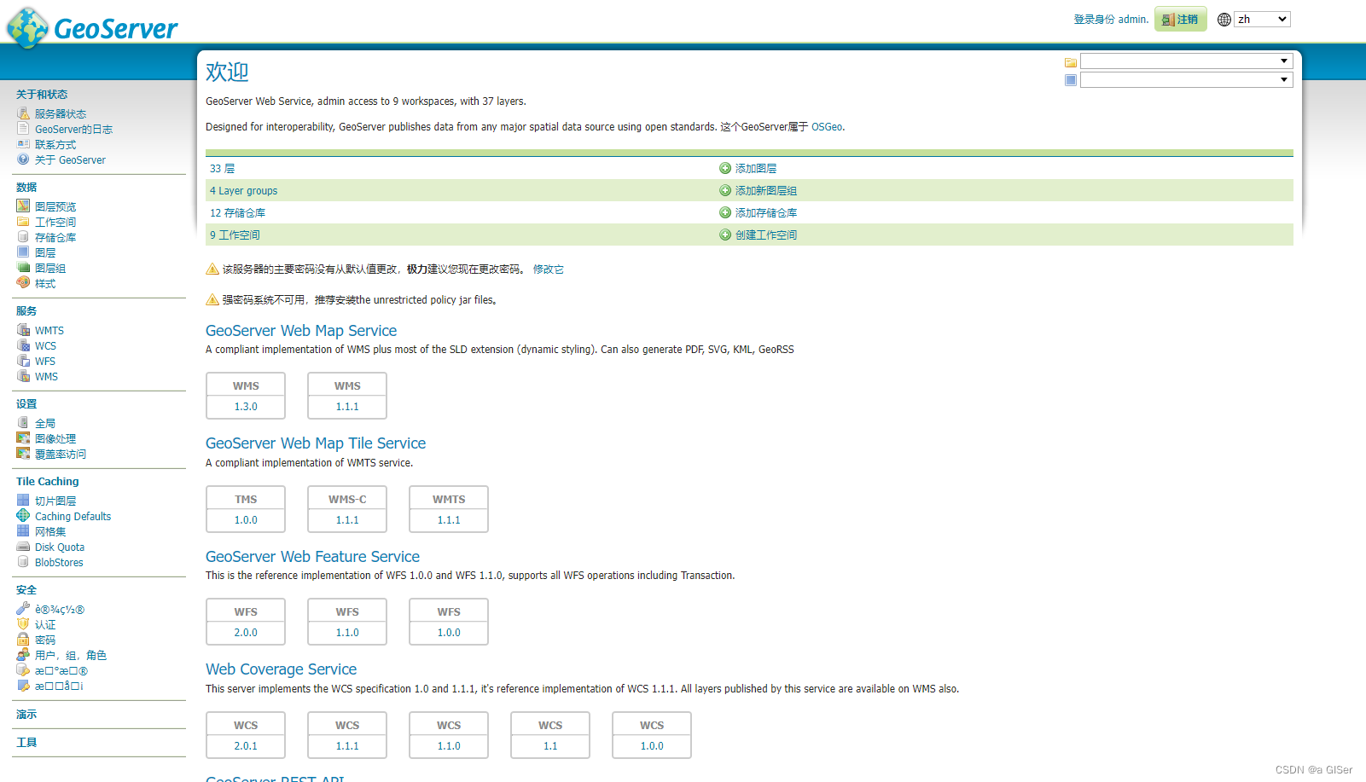Click the 网格集 grid icon
The image size is (1366, 782).
(x=23, y=531)
